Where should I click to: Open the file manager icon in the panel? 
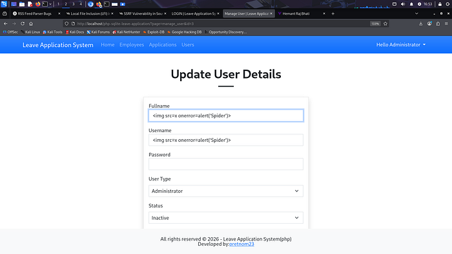coord(22,4)
